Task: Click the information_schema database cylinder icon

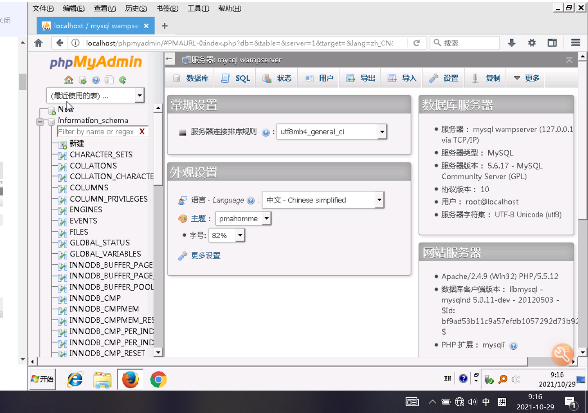Action: [51, 121]
